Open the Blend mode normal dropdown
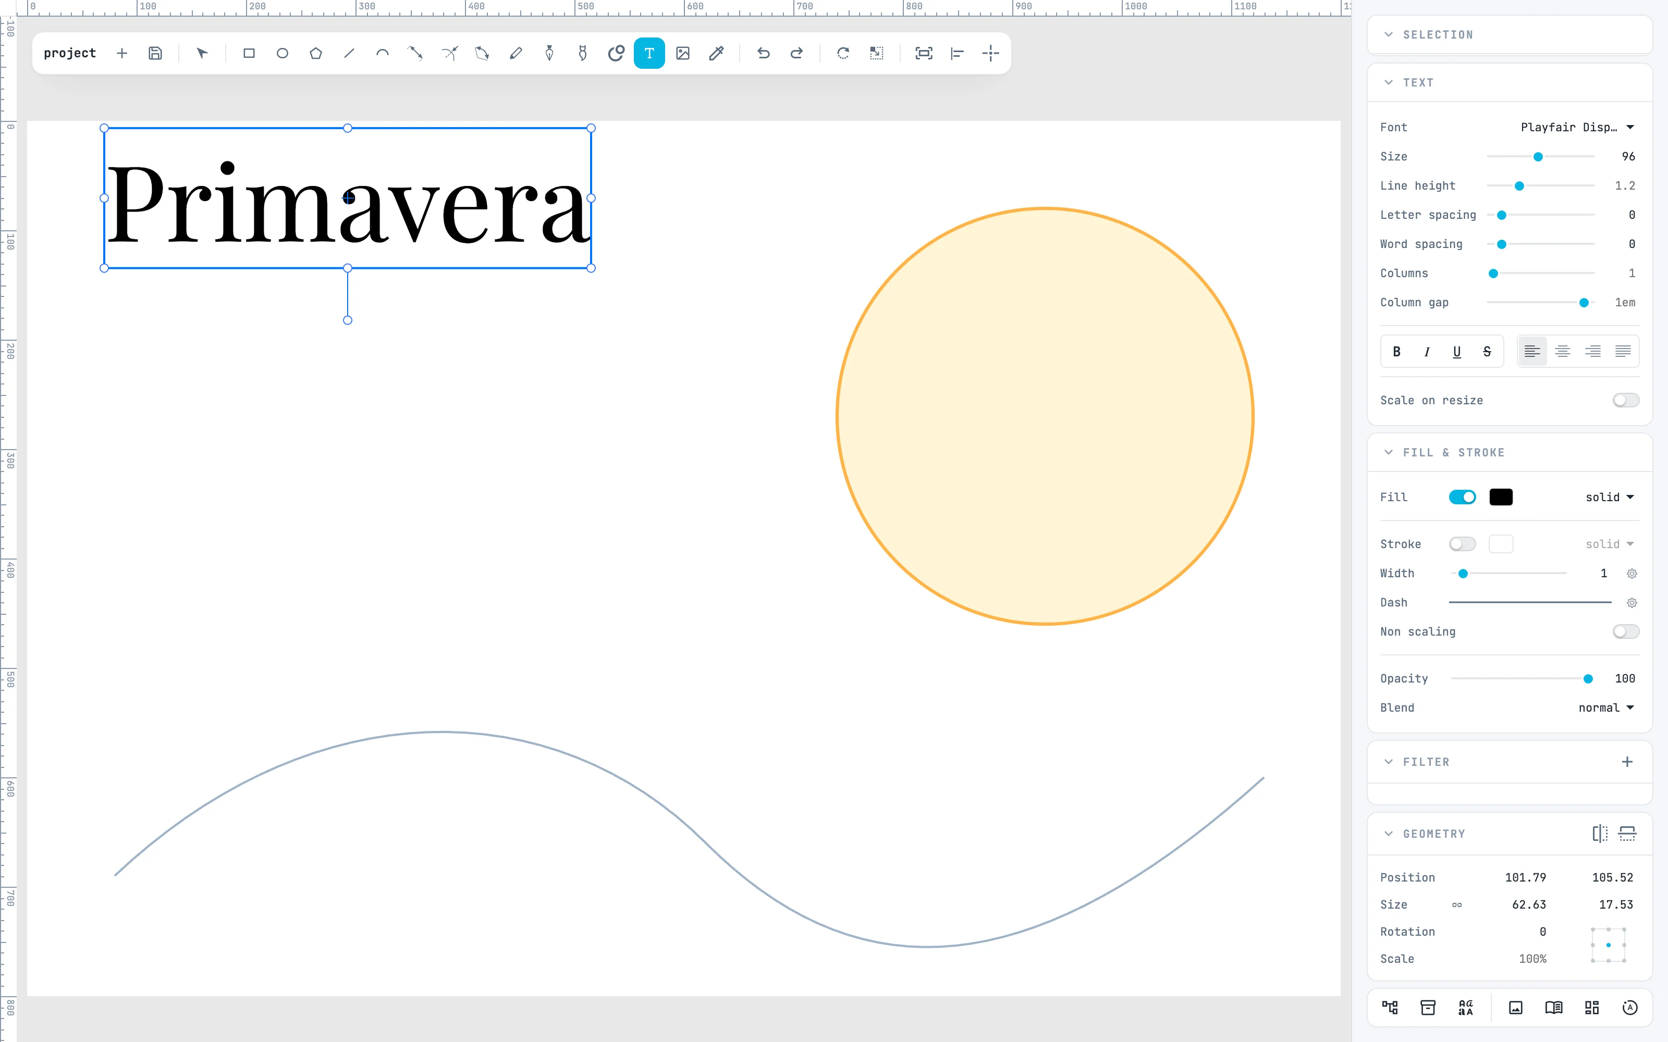 click(x=1606, y=708)
